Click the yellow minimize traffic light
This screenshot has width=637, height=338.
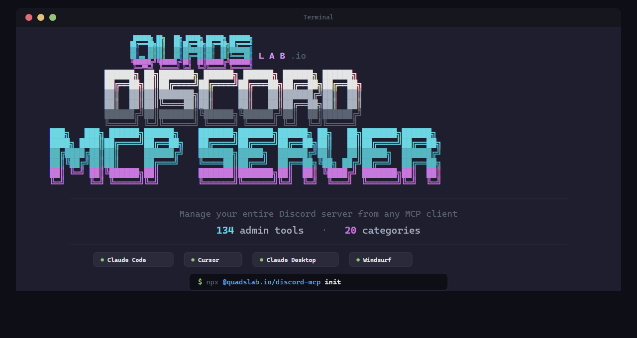coord(40,17)
